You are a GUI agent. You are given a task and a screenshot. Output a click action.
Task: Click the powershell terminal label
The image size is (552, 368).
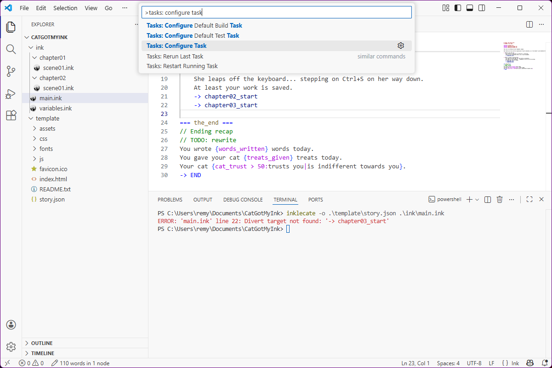(x=444, y=200)
